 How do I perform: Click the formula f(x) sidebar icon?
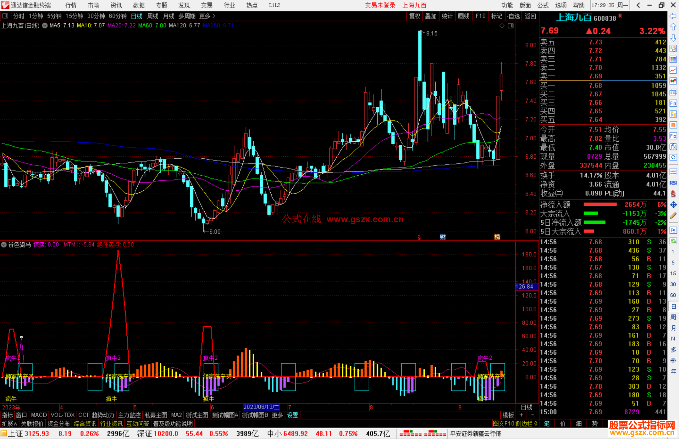673,147
